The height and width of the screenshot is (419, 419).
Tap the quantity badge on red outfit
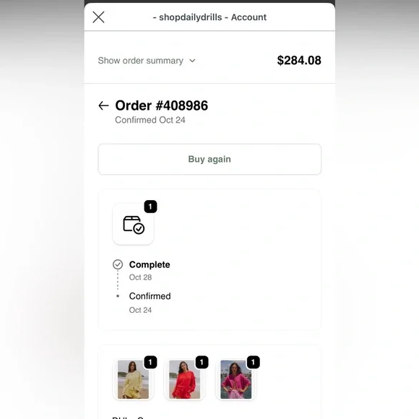coord(202,363)
